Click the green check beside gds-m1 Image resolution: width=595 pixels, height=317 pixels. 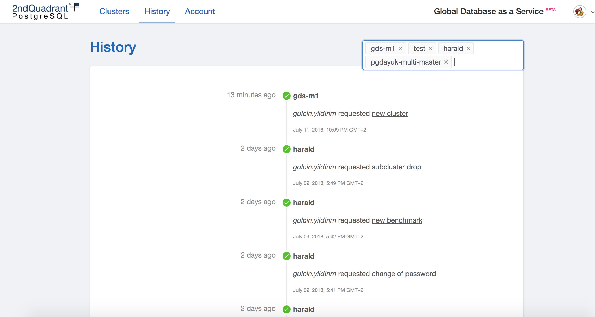(x=287, y=96)
